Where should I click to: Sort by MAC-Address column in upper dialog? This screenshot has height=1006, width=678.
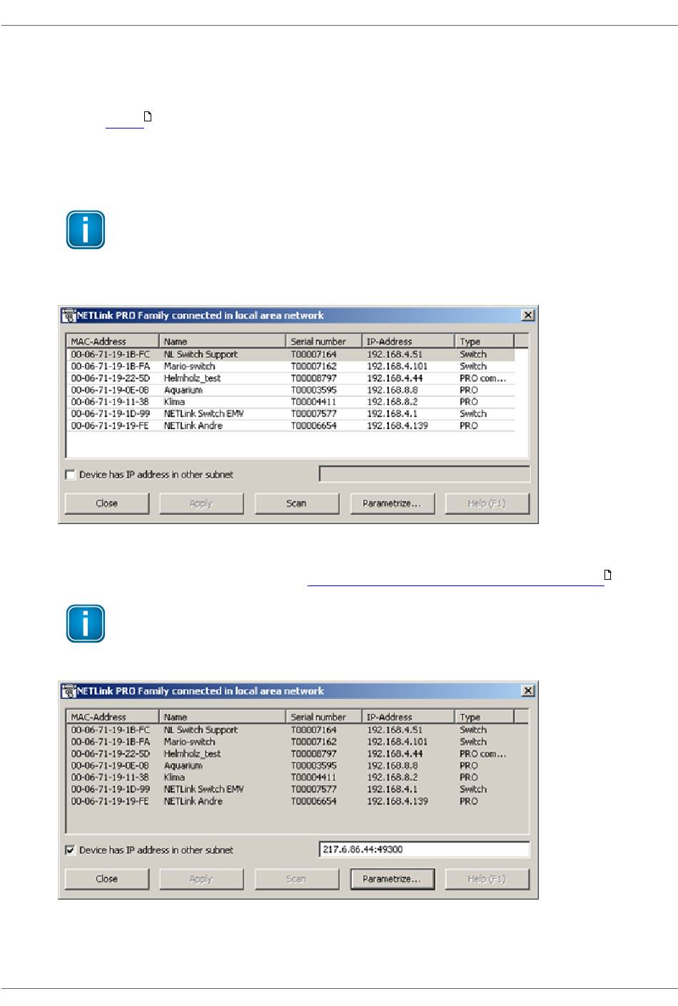(112, 341)
